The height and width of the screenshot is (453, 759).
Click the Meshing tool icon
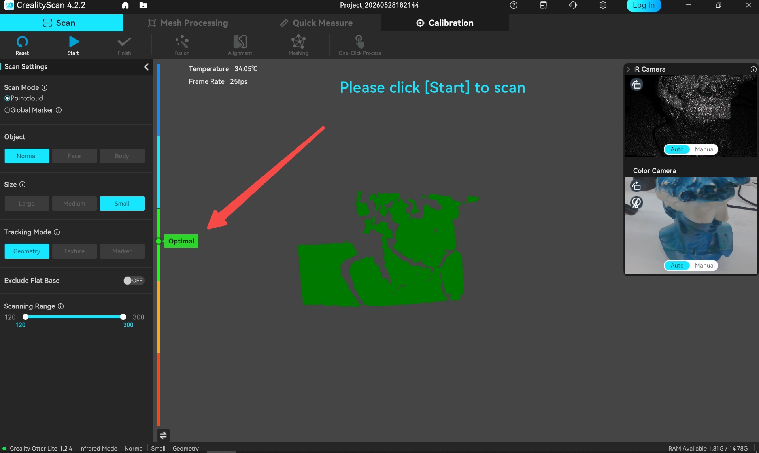coord(298,42)
